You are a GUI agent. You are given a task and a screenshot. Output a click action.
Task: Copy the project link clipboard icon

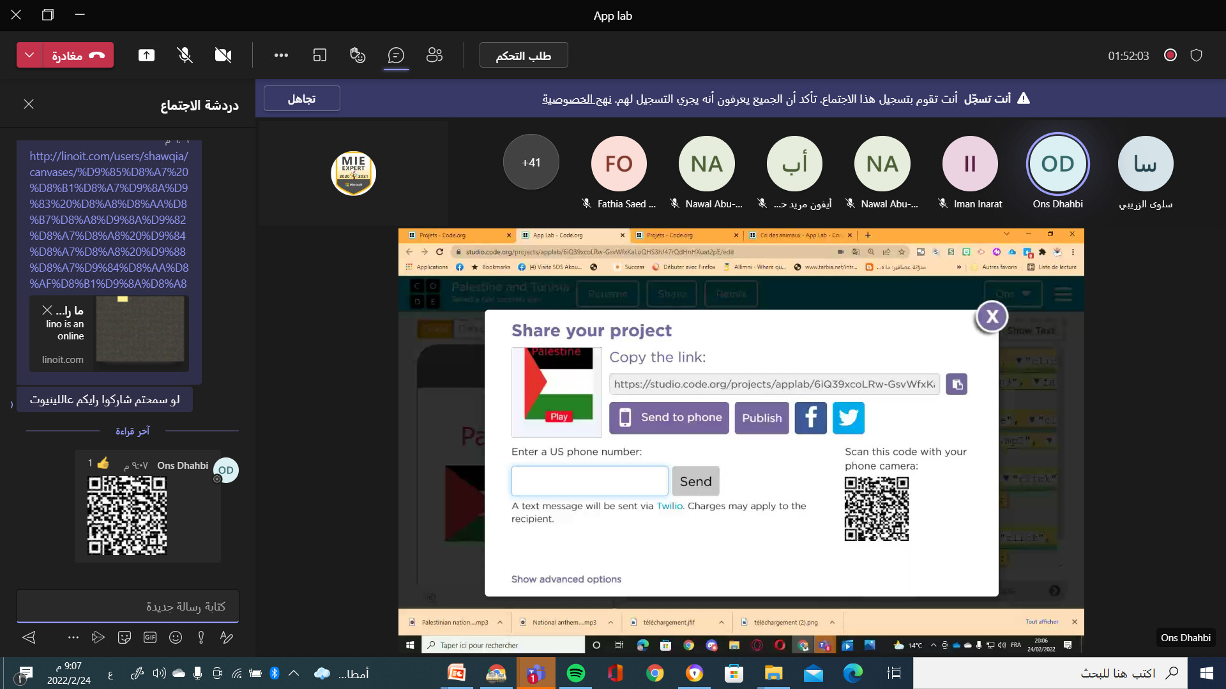[x=957, y=384]
